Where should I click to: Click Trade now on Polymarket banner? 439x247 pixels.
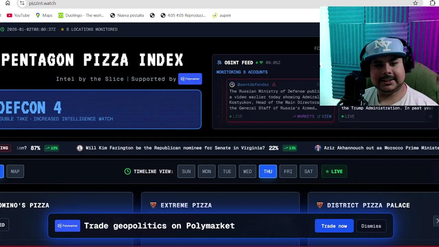pyautogui.click(x=334, y=226)
